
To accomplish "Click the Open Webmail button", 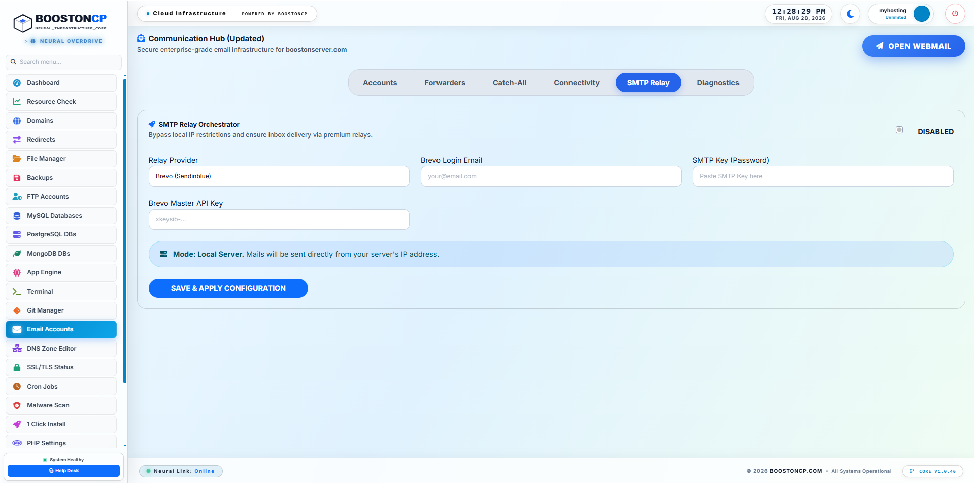I will tap(913, 46).
